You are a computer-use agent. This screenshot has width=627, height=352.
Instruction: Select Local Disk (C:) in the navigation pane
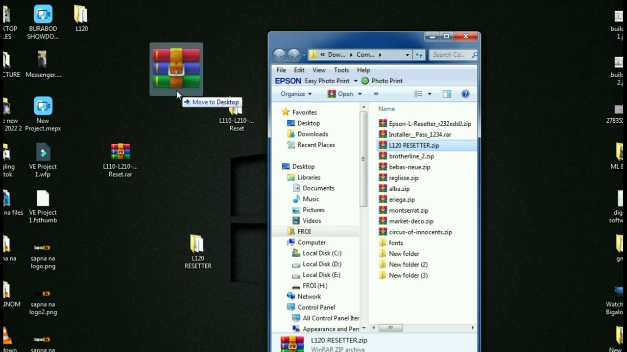(316, 253)
